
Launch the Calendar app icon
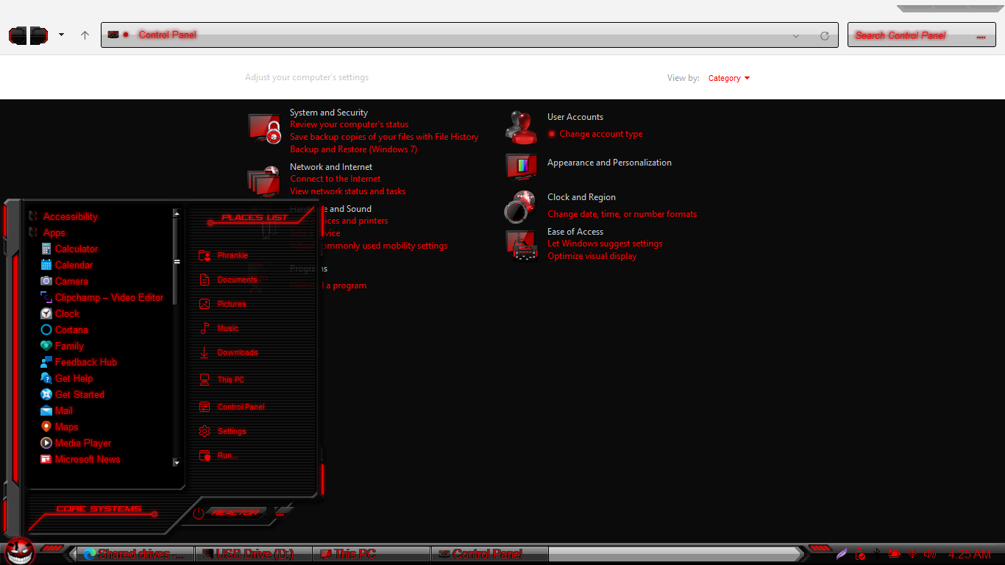click(46, 265)
